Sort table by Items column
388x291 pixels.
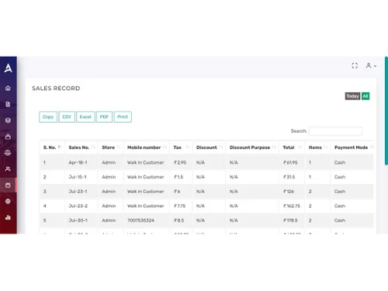coord(317,147)
